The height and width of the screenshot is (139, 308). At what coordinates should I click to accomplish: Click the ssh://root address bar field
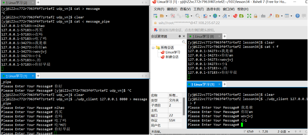pos(230,23)
